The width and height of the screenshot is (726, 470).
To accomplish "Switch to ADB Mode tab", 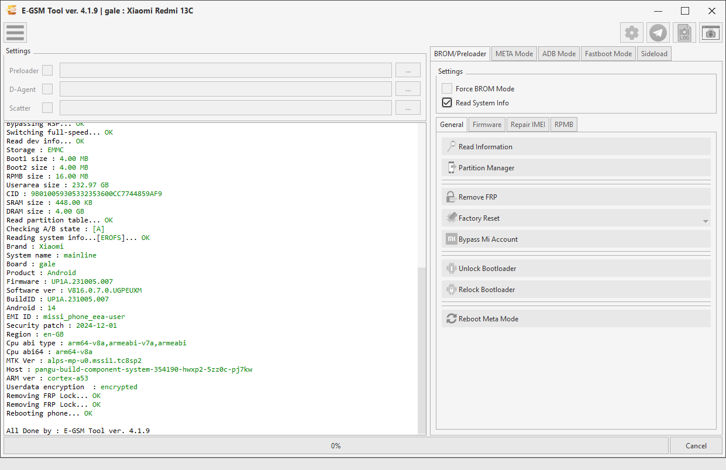I will point(559,53).
